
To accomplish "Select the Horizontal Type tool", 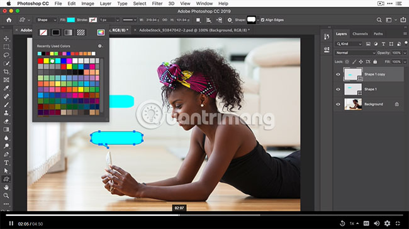I will [x=6, y=162].
